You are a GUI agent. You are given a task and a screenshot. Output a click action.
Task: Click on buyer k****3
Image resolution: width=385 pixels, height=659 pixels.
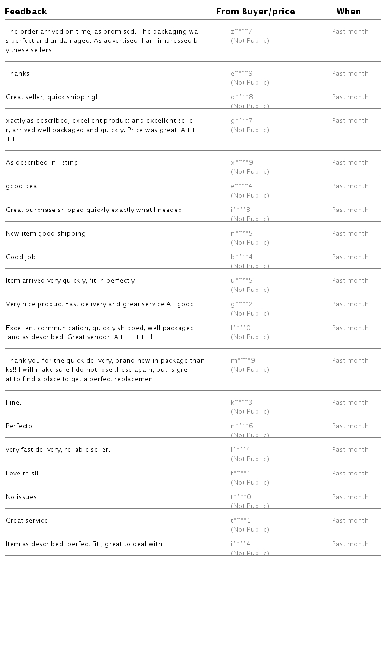[x=242, y=403]
